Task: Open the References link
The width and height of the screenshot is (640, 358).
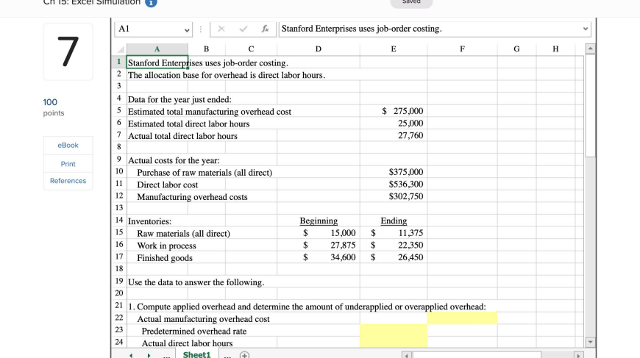Action: tap(68, 181)
